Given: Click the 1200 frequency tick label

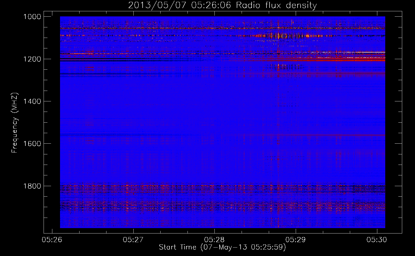Looking at the screenshot, I should [x=32, y=59].
